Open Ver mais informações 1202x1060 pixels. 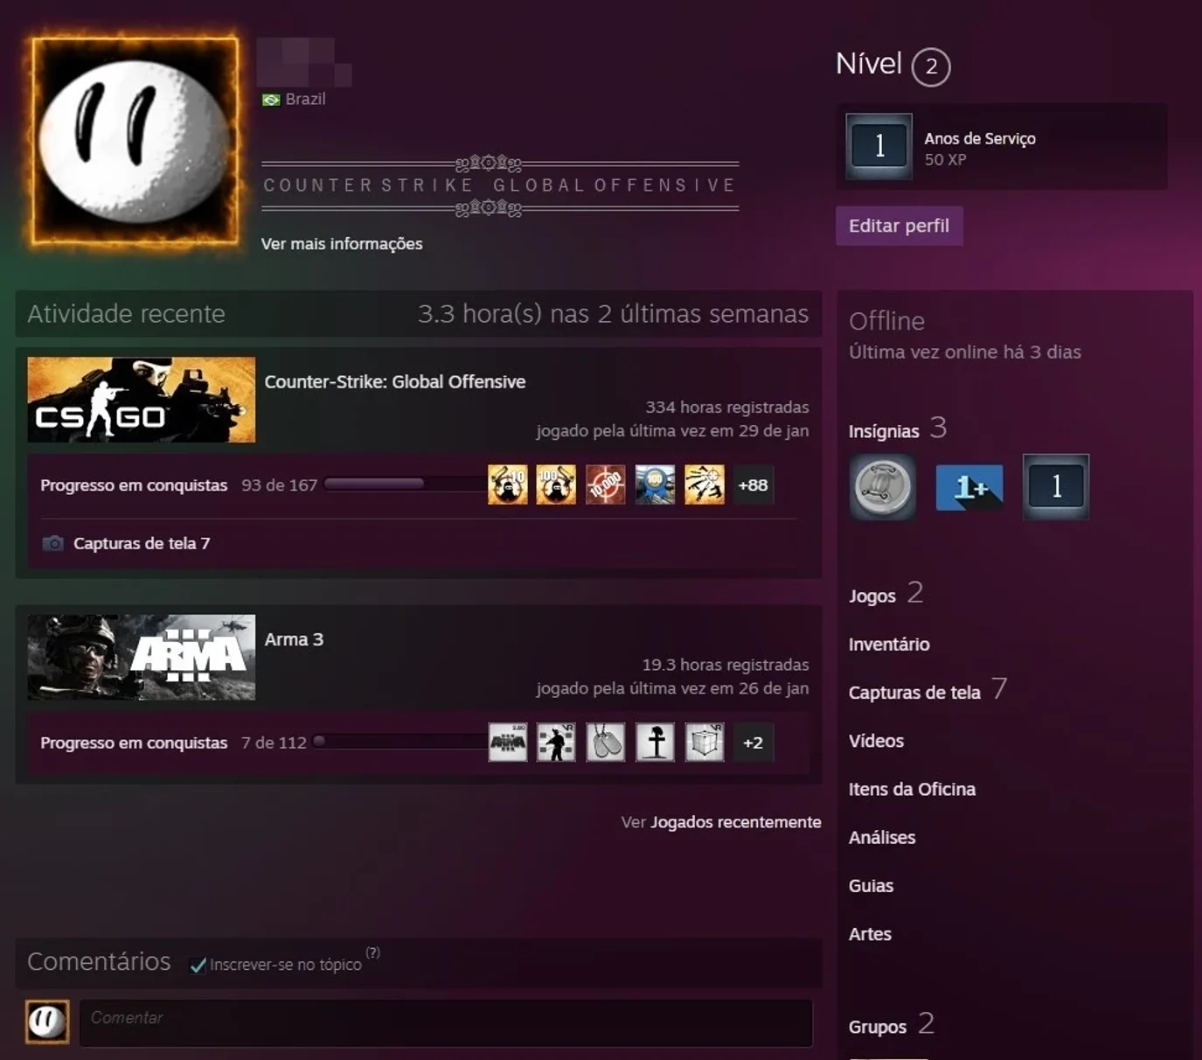tap(342, 244)
